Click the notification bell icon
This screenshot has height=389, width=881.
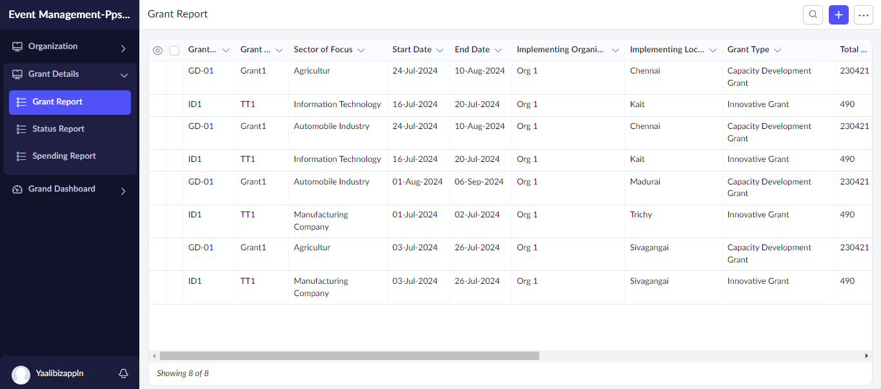(x=123, y=374)
